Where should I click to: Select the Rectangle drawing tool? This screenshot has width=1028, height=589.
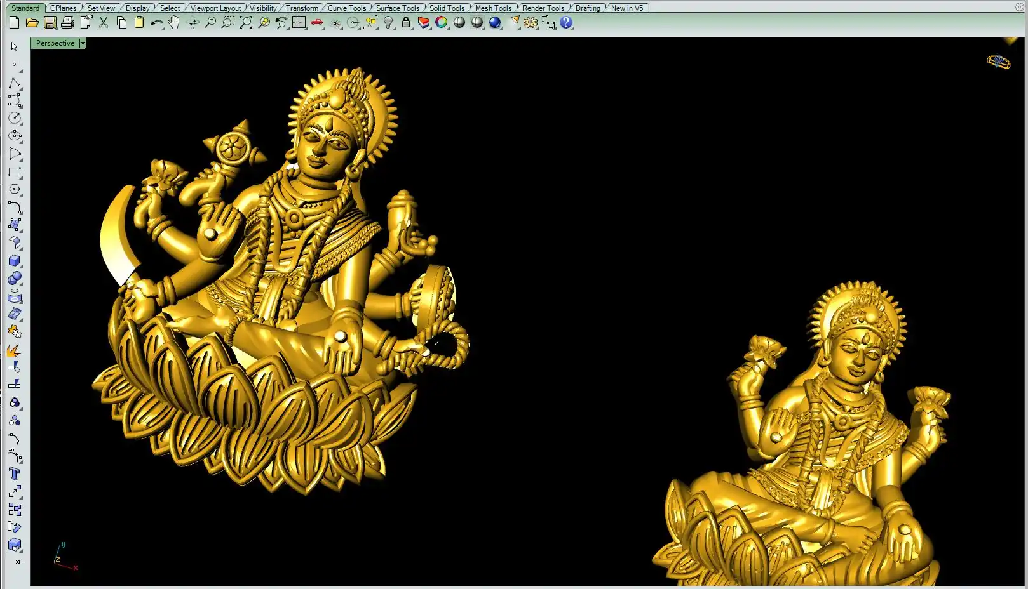coord(15,172)
